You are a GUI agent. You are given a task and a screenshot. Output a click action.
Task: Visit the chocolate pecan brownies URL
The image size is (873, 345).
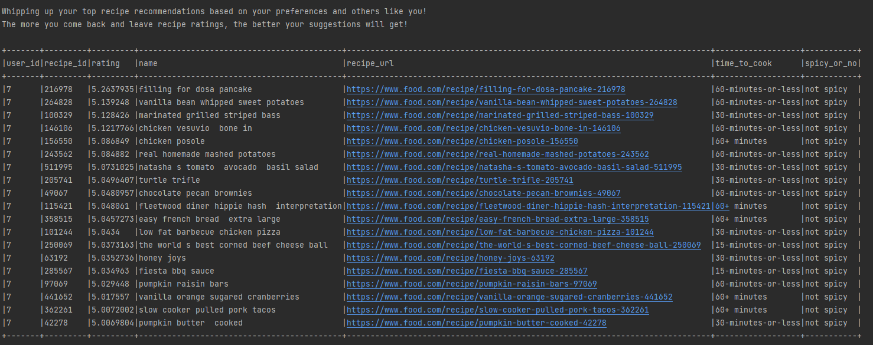[483, 193]
